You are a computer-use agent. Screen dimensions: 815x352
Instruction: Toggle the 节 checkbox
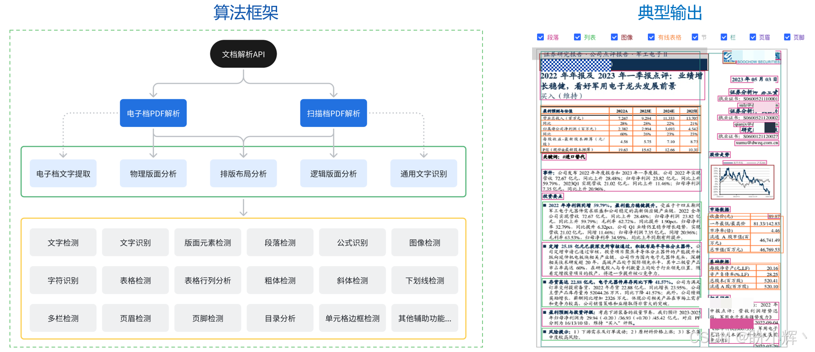[695, 37]
